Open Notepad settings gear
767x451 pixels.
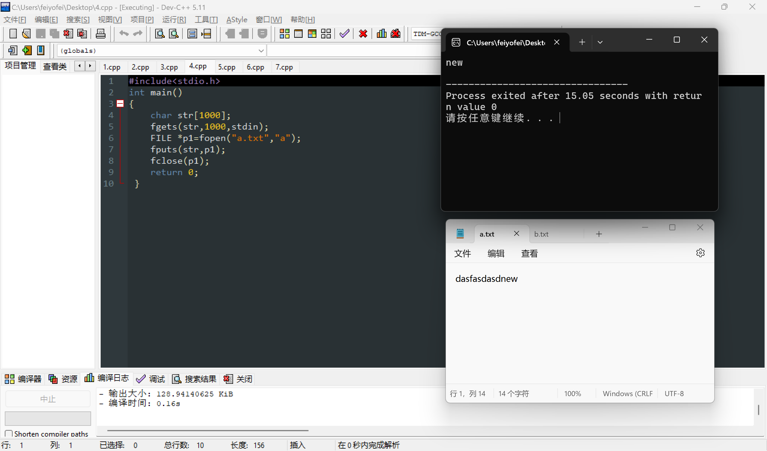click(x=700, y=253)
